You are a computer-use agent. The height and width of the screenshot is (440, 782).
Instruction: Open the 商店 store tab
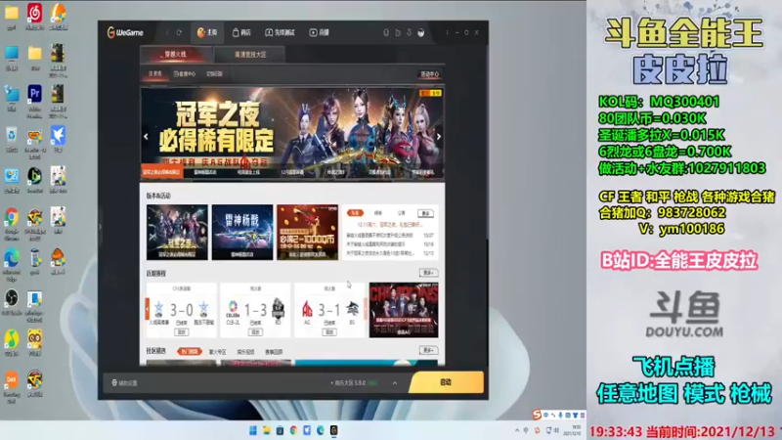[x=241, y=32]
